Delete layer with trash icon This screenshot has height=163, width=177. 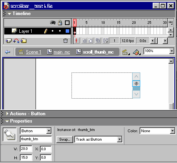coord(65,41)
